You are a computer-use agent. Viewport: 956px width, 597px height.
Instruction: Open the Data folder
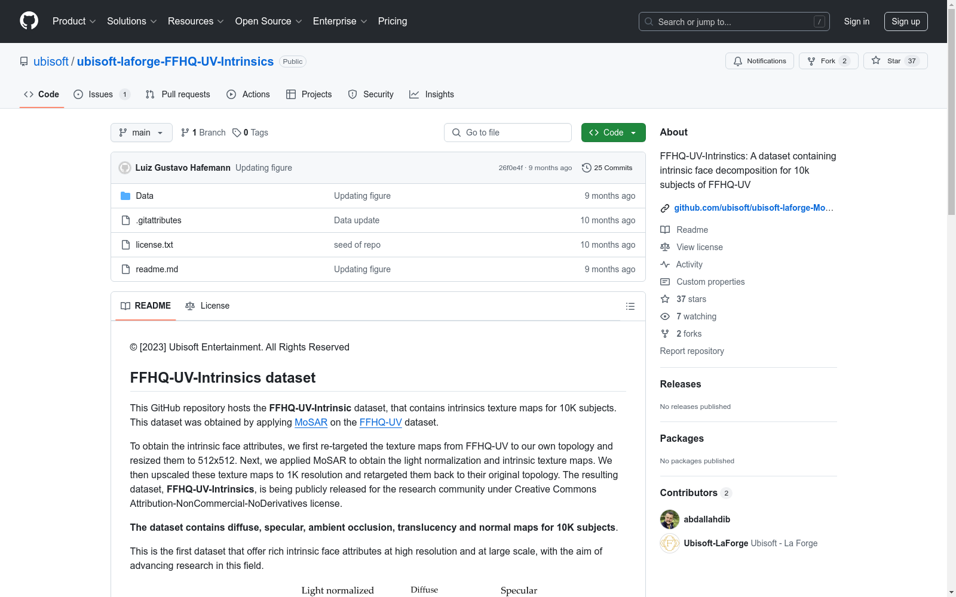pyautogui.click(x=145, y=196)
